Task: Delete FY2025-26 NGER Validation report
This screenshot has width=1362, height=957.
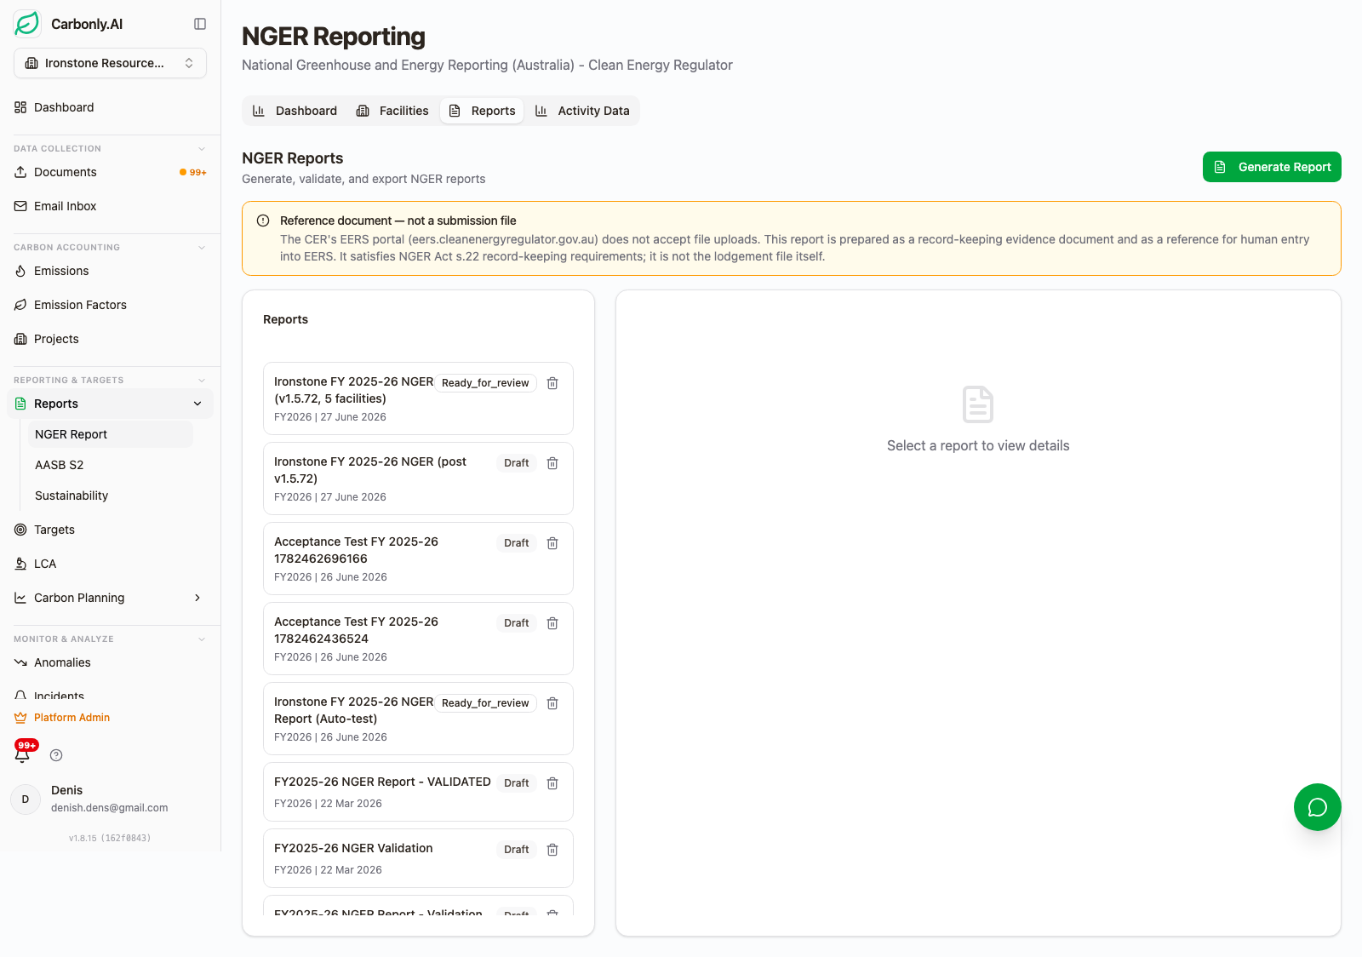Action: click(x=552, y=850)
